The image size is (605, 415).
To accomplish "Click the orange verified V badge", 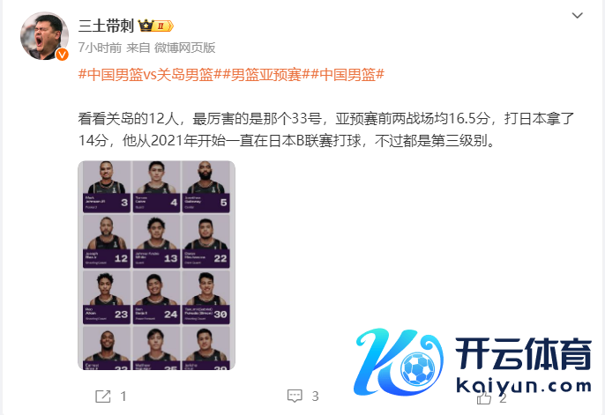I will [62, 55].
